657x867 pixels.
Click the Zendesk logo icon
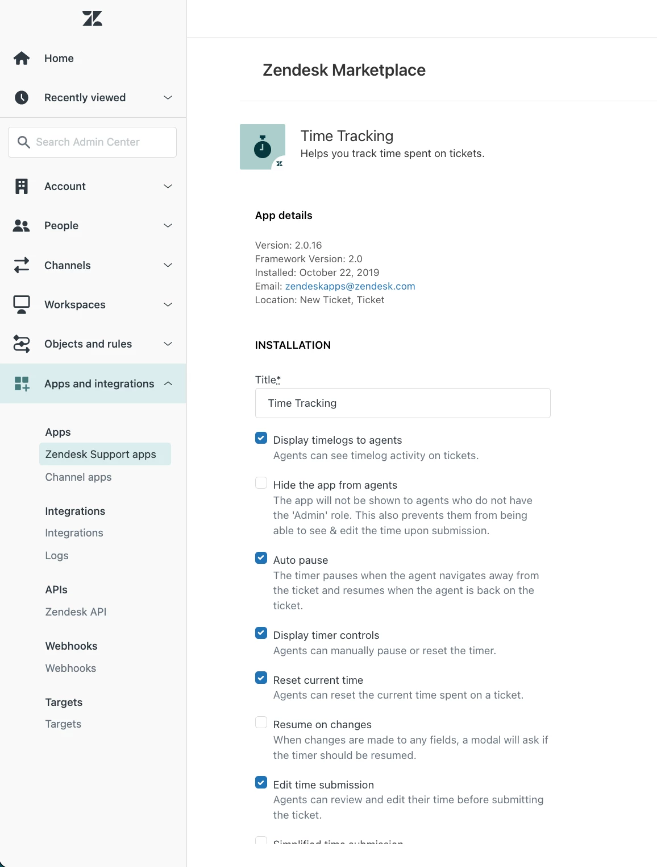(x=92, y=18)
